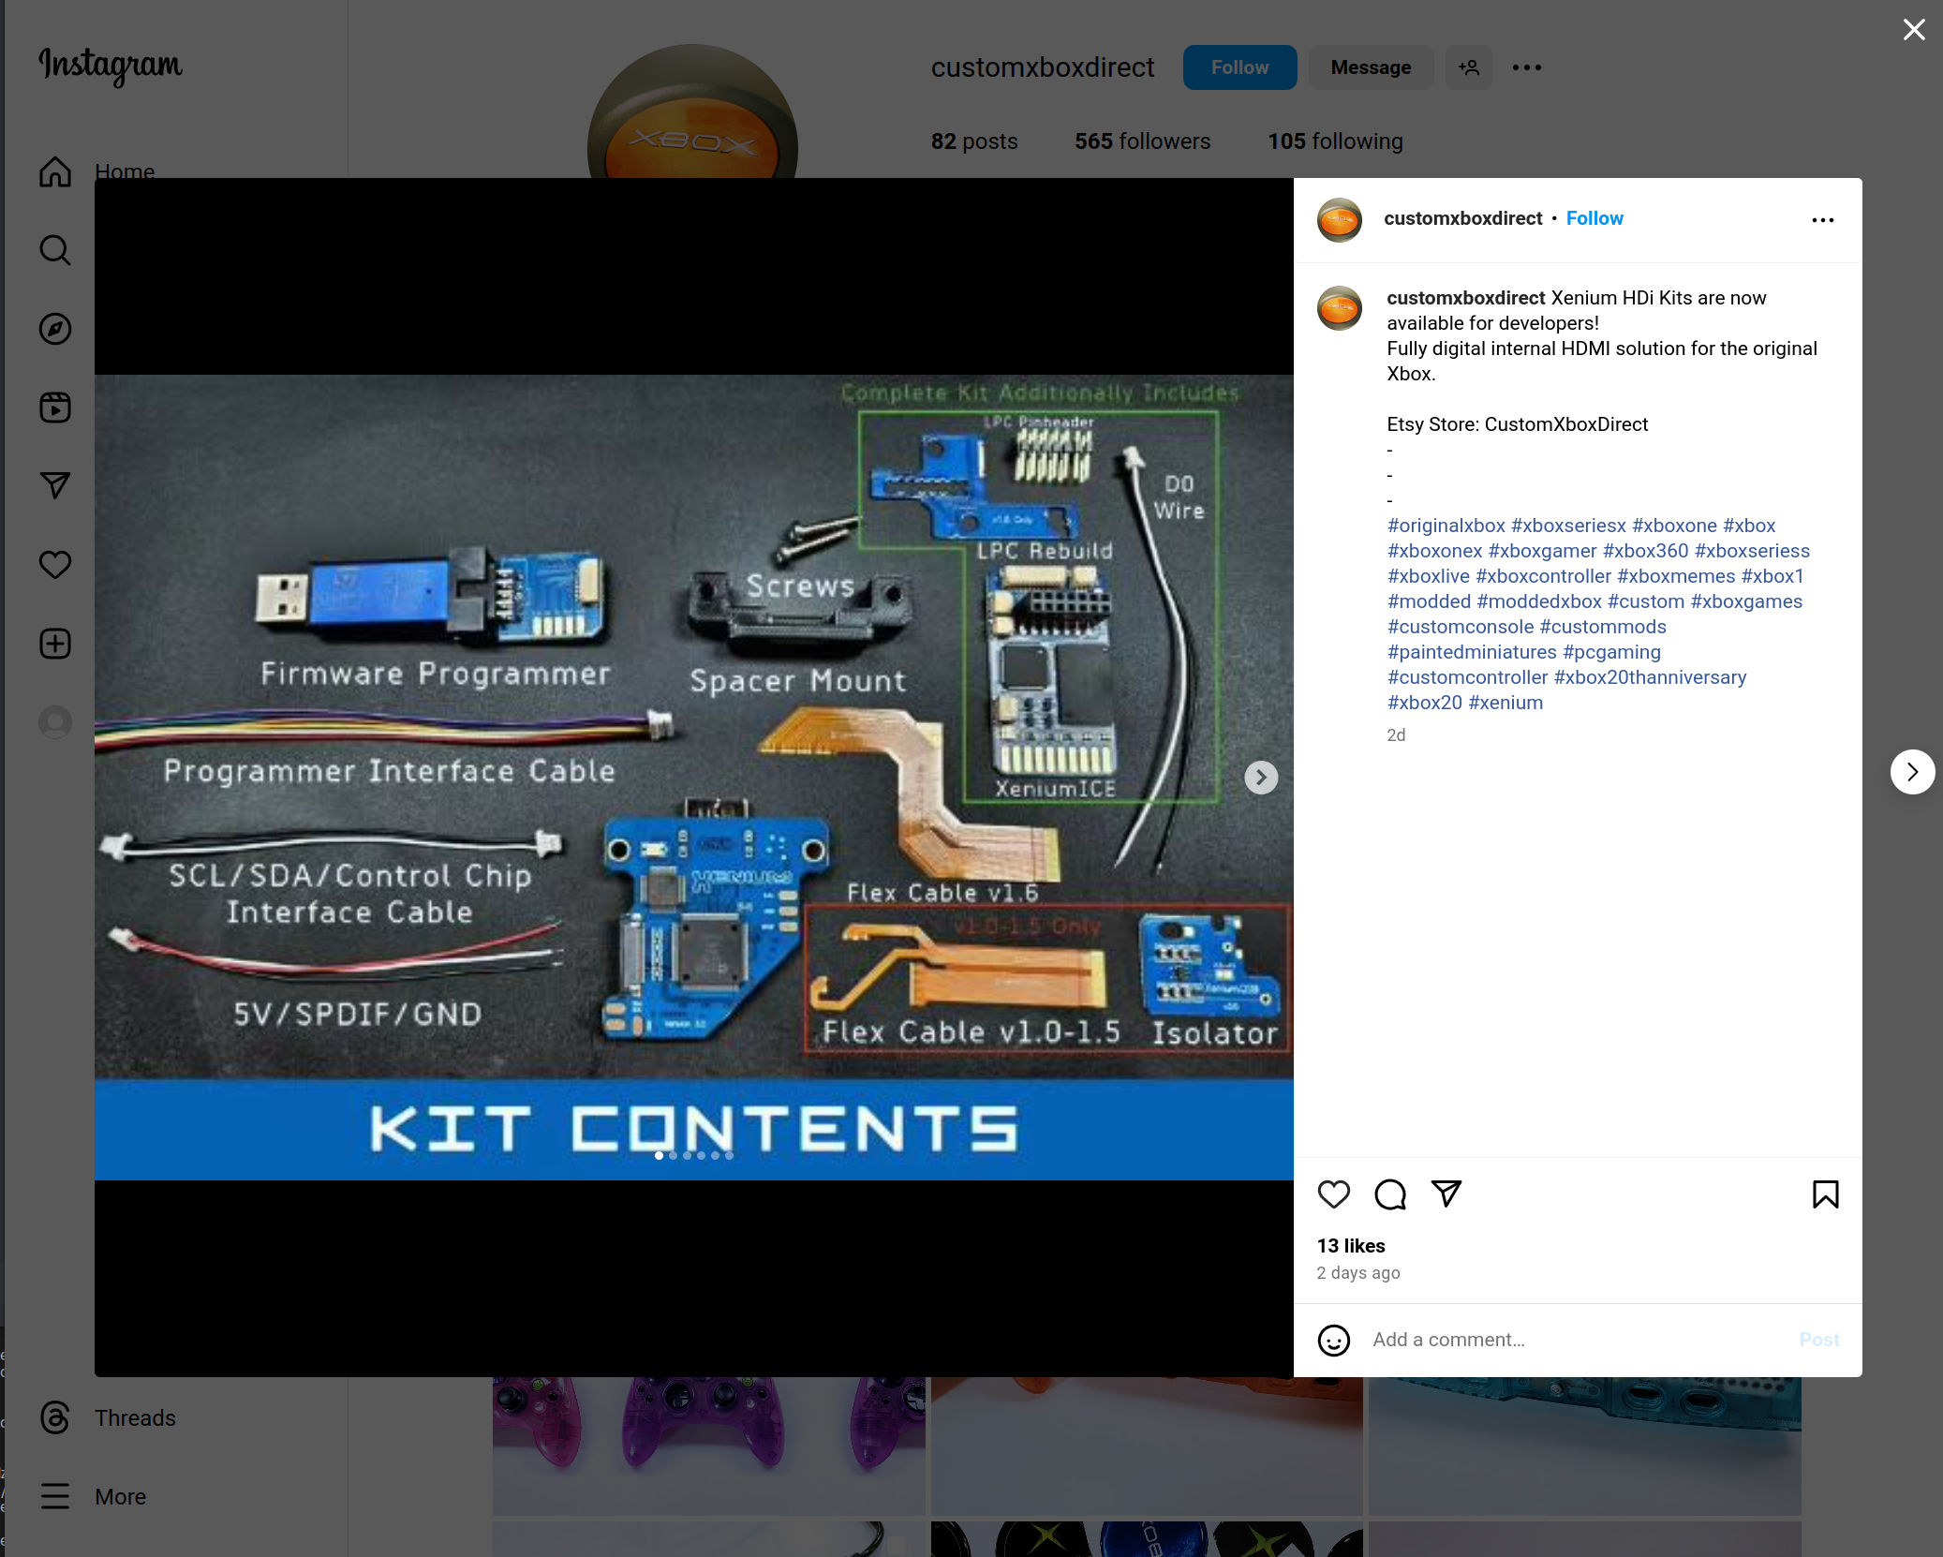Click the 105 following count
The image size is (1943, 1557).
tap(1335, 141)
